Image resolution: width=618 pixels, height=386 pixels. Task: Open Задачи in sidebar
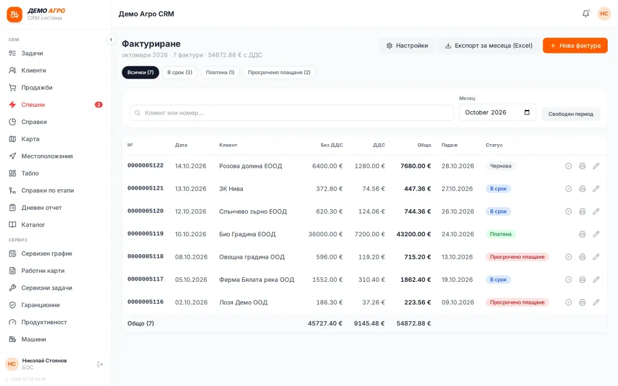[x=55, y=53]
